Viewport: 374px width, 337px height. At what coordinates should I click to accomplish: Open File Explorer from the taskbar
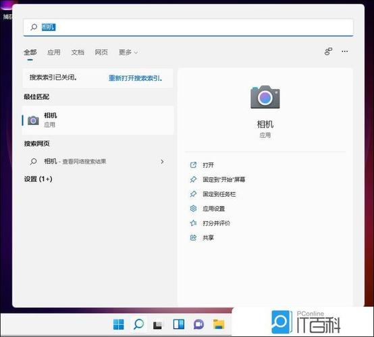click(x=219, y=324)
